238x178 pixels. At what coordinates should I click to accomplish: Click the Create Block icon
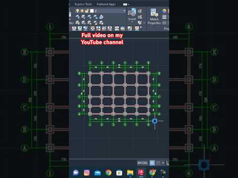pyautogui.click(x=140, y=11)
